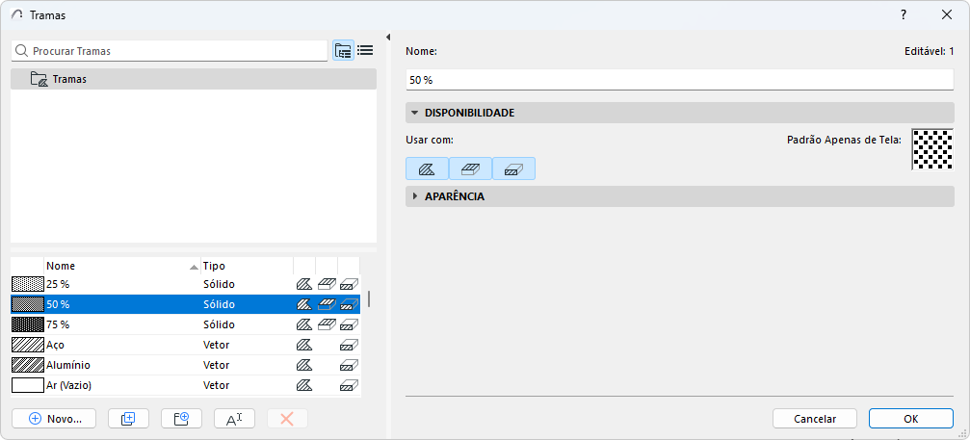The width and height of the screenshot is (970, 440).
Task: Click the Tramas folder icon in tree
Action: pyautogui.click(x=39, y=79)
